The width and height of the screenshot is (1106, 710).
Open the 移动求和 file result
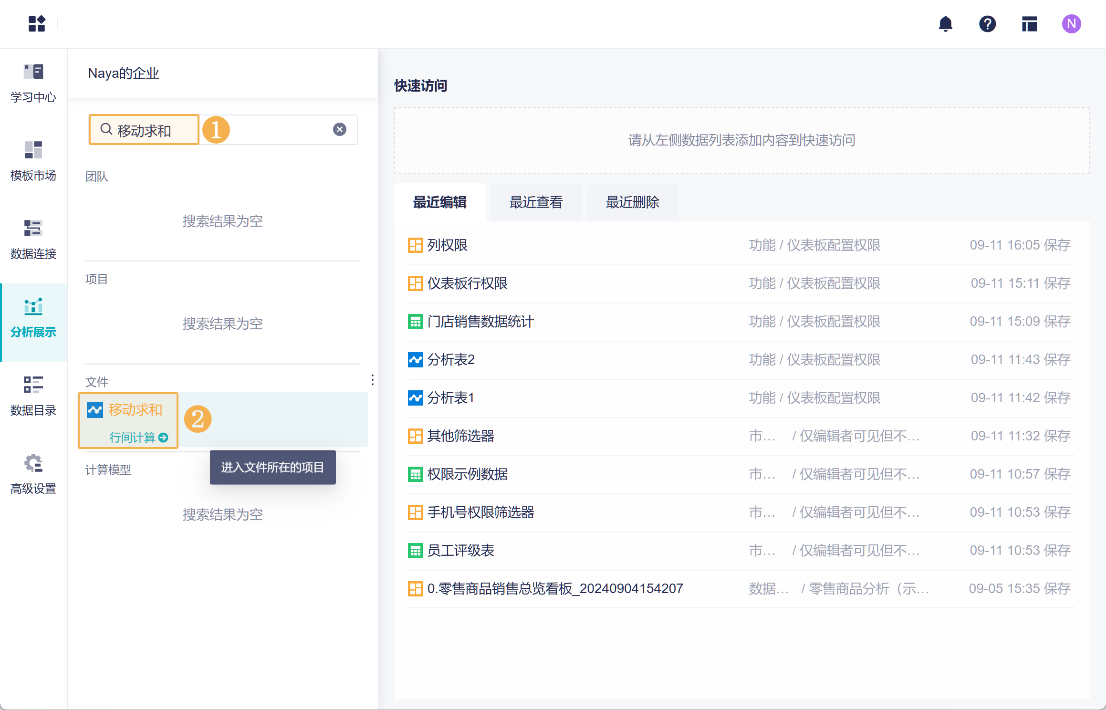135,410
